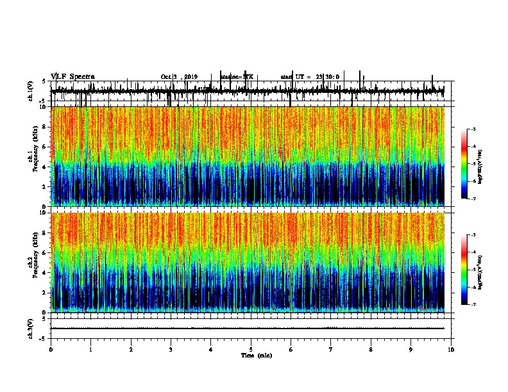
Task: Click time axis tick label "4"
Action: tap(210, 350)
